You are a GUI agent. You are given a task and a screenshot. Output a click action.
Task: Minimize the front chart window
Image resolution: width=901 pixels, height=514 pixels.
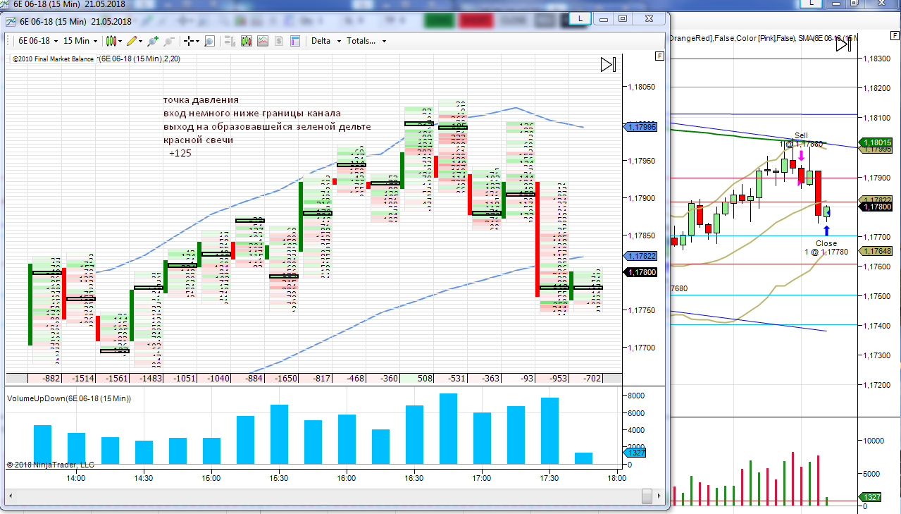pyautogui.click(x=604, y=18)
